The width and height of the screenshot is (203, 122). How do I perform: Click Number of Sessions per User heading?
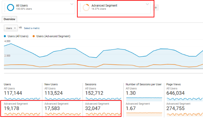point(144,84)
